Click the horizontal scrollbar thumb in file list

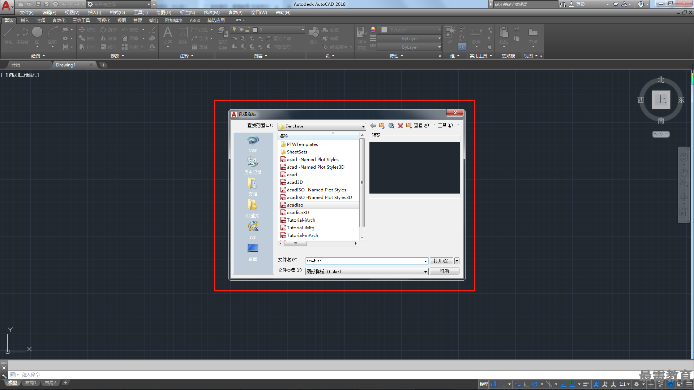pyautogui.click(x=295, y=244)
